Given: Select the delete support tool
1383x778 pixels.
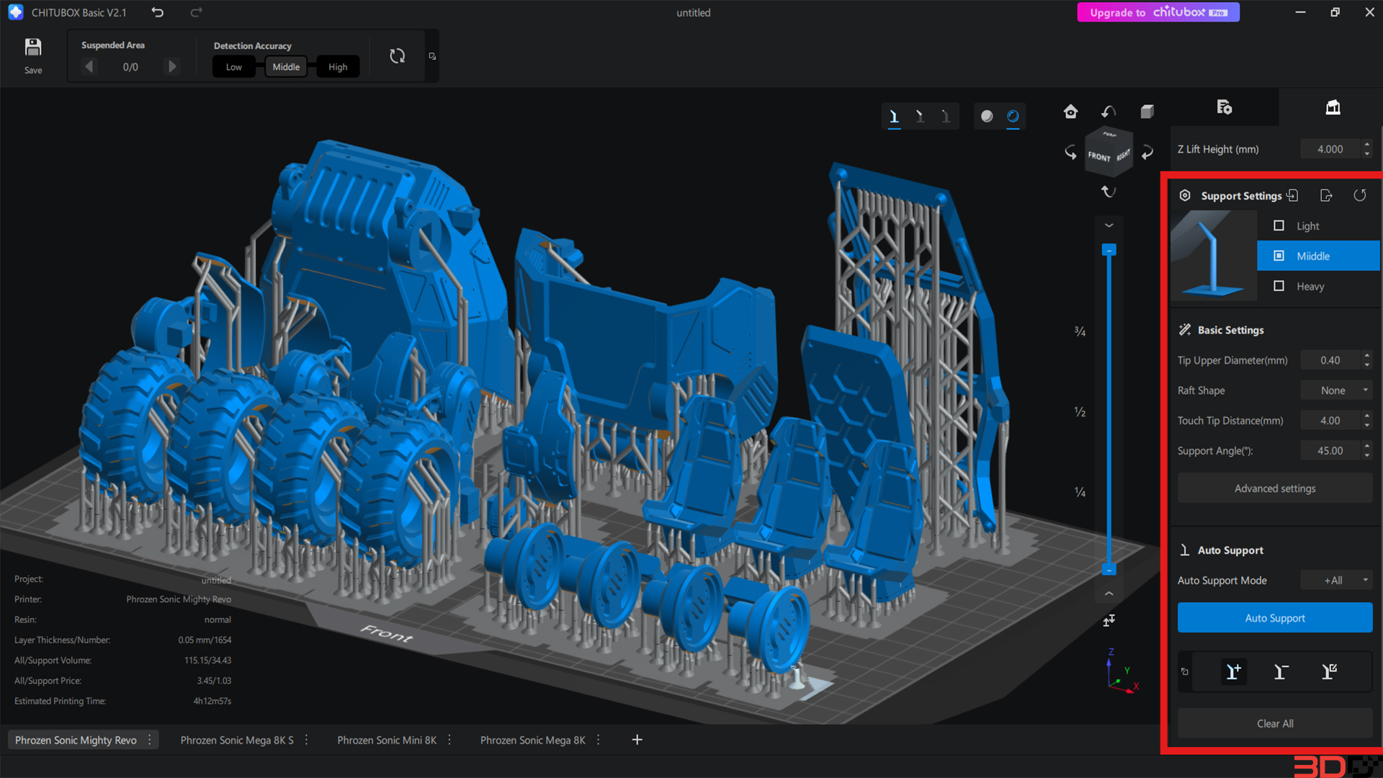Looking at the screenshot, I should [x=1281, y=672].
